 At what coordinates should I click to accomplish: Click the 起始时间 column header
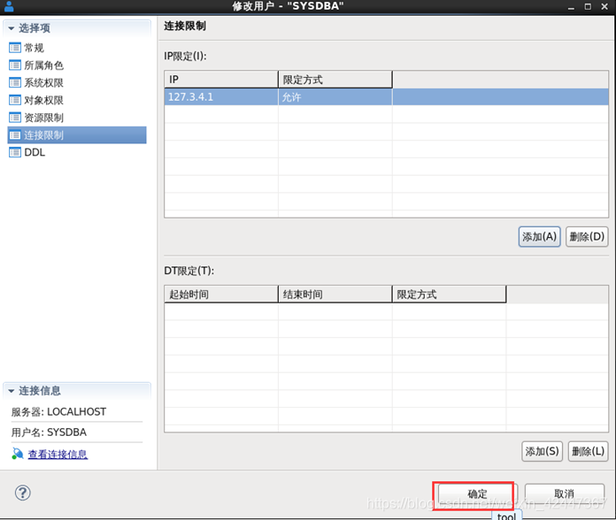[x=221, y=294]
